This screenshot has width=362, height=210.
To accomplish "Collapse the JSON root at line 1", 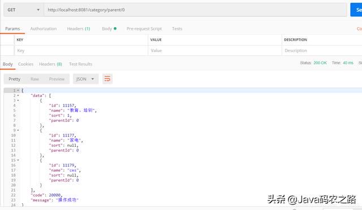I will pos(18,90).
